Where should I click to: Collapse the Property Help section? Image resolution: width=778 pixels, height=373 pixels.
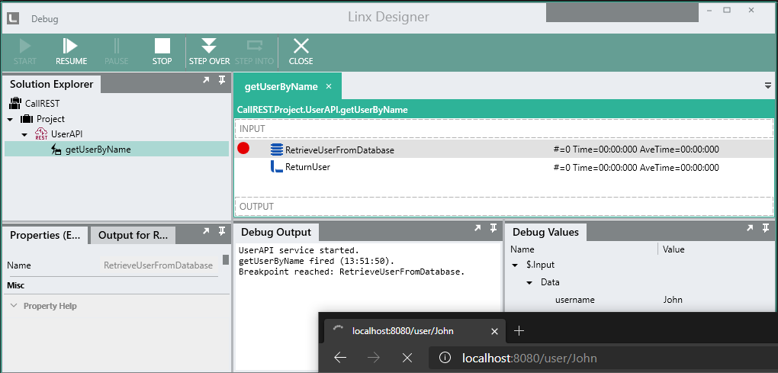pyautogui.click(x=14, y=306)
